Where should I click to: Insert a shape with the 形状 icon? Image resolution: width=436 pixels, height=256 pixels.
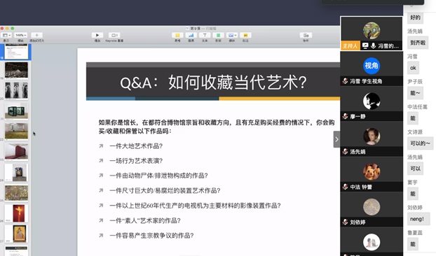[218, 35]
